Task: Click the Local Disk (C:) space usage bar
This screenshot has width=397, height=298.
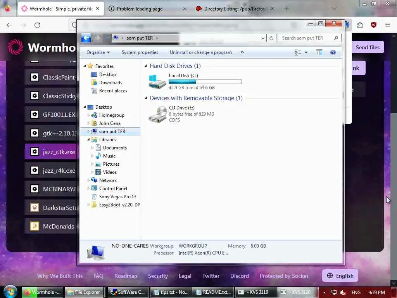Action: pyautogui.click(x=205, y=81)
